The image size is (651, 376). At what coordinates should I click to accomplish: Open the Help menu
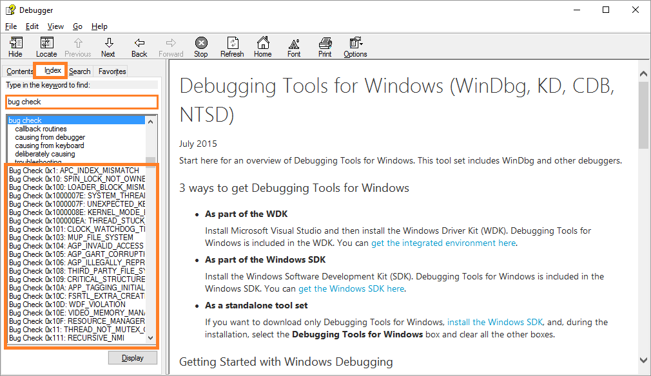coord(99,26)
